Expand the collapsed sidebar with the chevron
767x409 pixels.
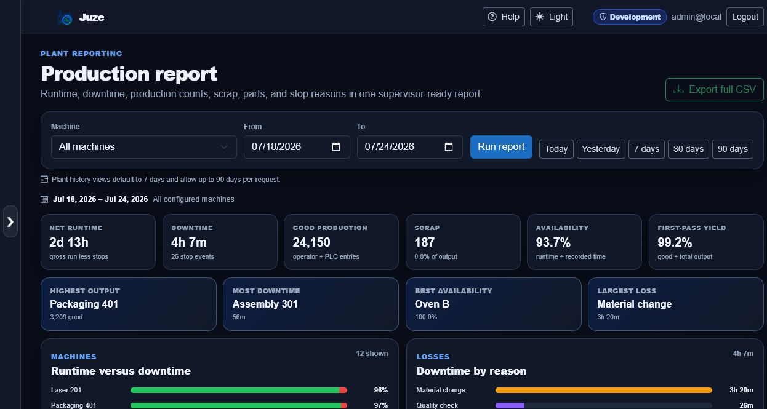(10, 221)
